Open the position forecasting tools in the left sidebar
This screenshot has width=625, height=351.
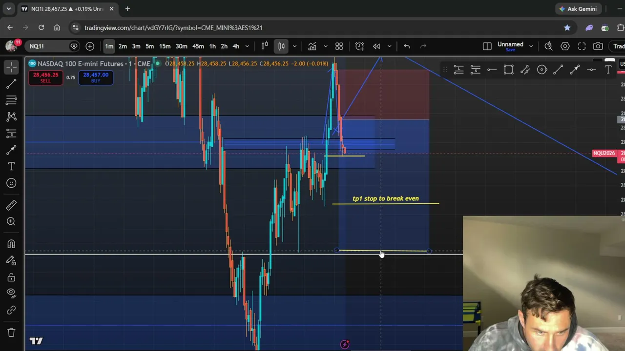point(11,134)
